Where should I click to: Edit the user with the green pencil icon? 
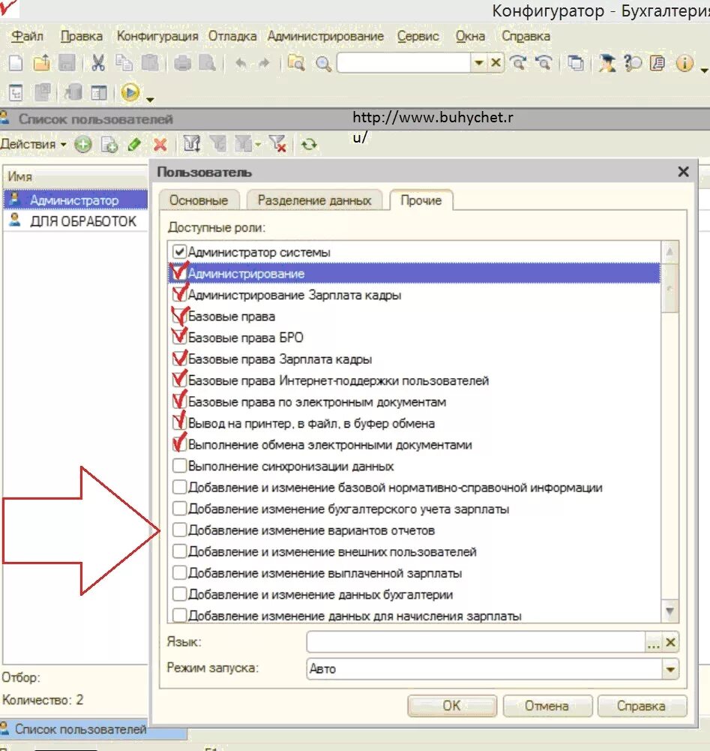coord(134,144)
